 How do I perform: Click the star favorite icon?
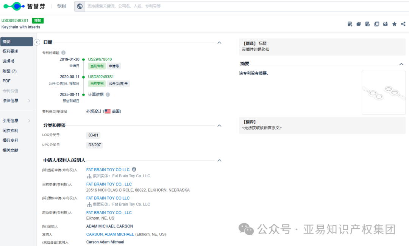(x=394, y=24)
